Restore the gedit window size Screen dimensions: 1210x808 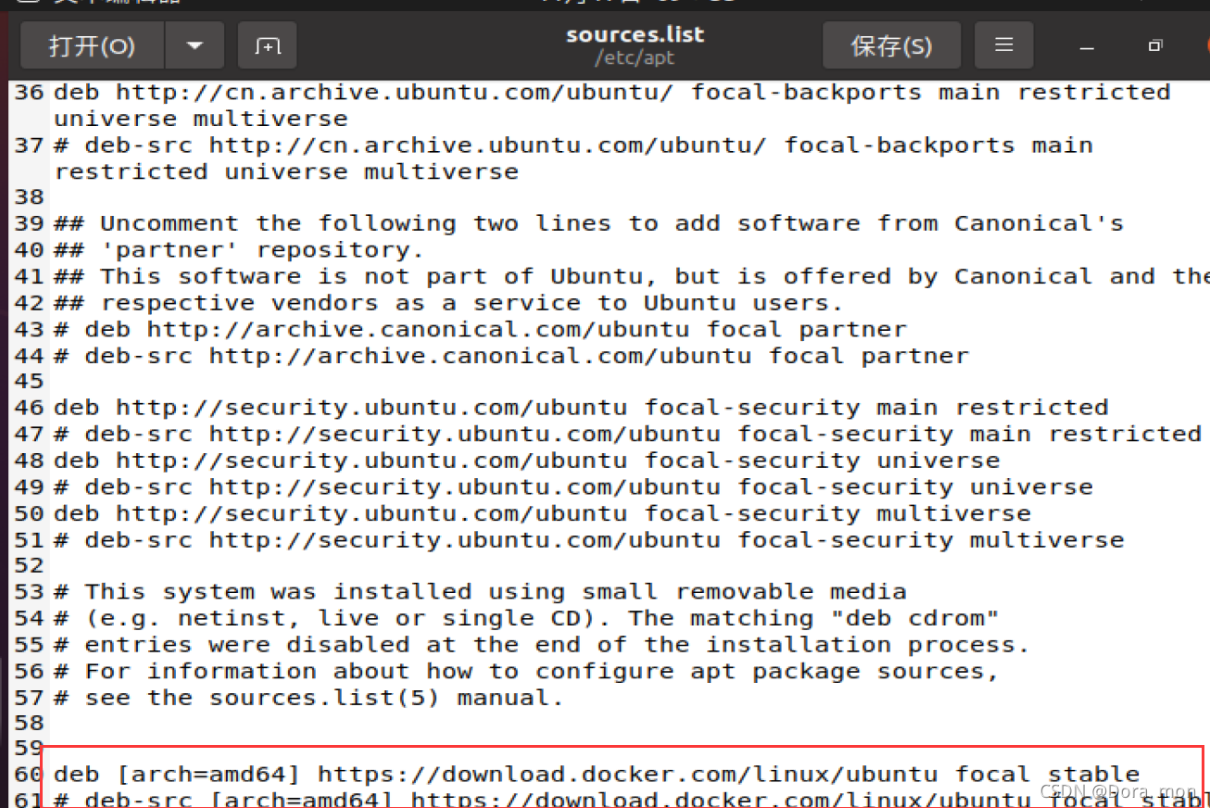pos(1154,46)
